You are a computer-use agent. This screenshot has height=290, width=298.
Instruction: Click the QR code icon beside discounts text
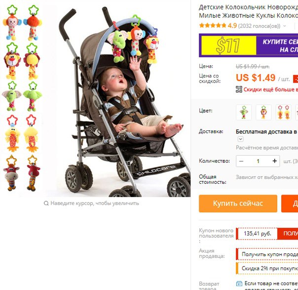click(x=239, y=89)
